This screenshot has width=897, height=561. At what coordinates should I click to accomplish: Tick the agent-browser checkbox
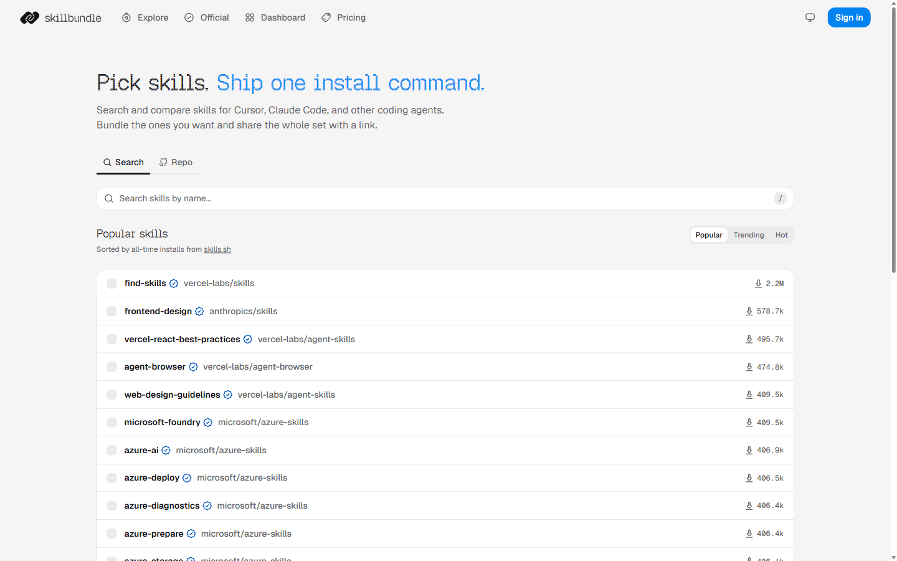[x=112, y=367]
